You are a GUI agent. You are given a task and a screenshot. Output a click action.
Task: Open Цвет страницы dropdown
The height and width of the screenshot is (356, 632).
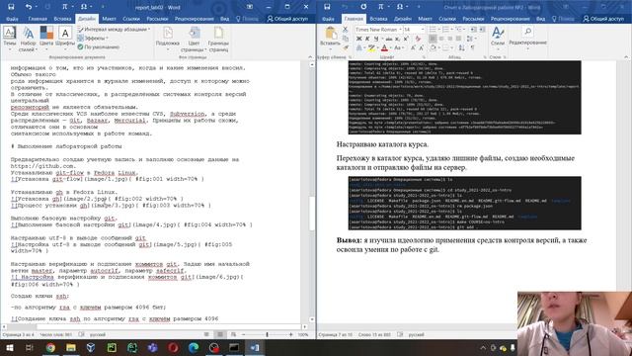(194, 40)
